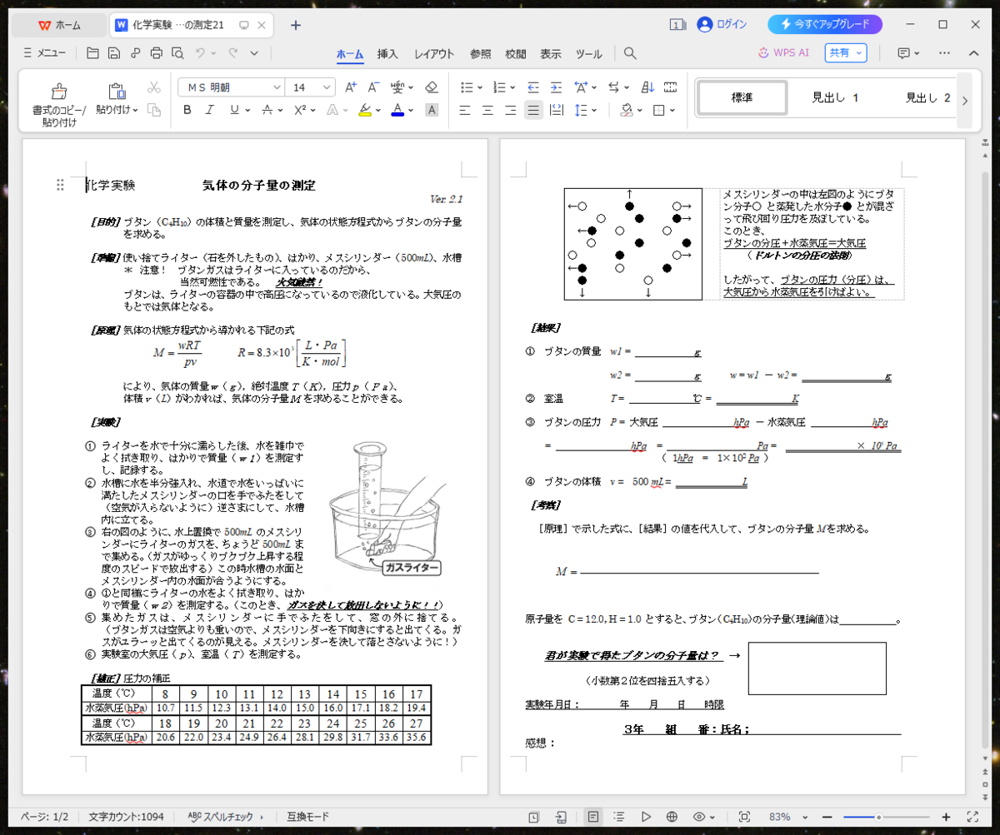Image resolution: width=1000 pixels, height=835 pixels.
Task: Switch to web layout globe icon
Action: 672,817
